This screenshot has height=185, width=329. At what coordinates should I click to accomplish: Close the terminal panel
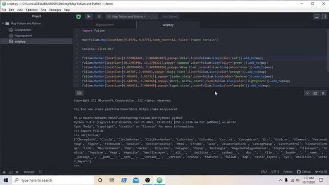(x=323, y=93)
